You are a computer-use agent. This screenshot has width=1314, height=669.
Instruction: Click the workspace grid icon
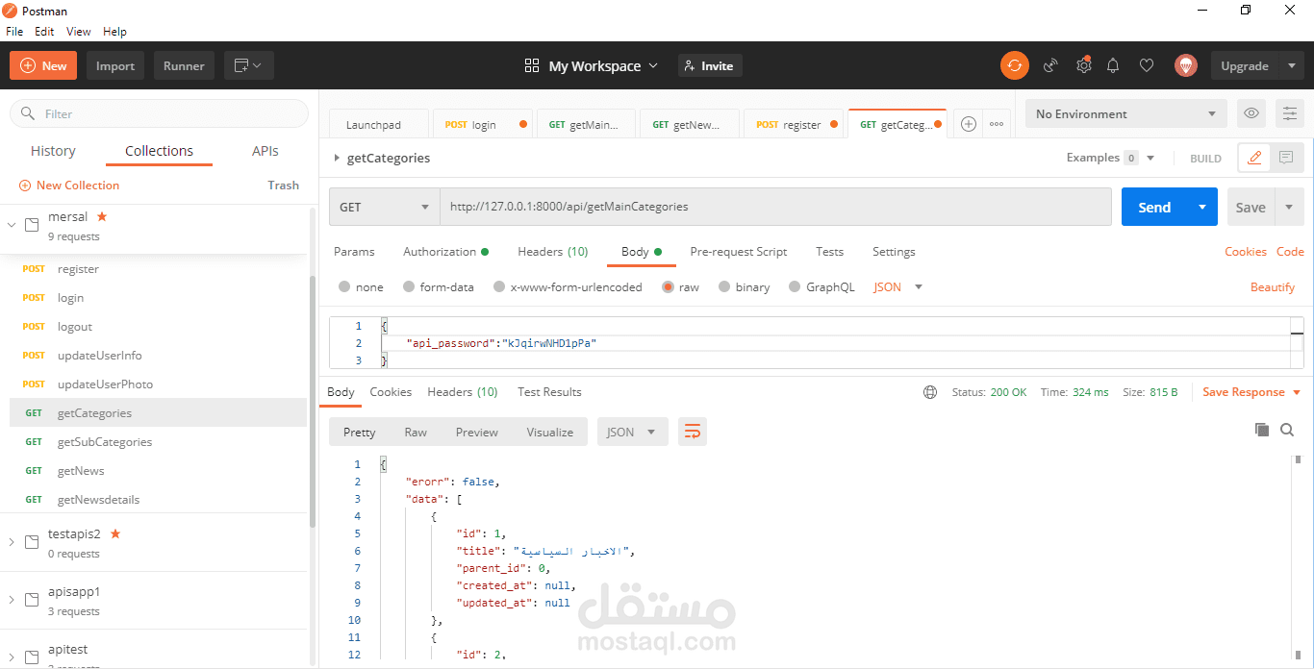coord(532,65)
